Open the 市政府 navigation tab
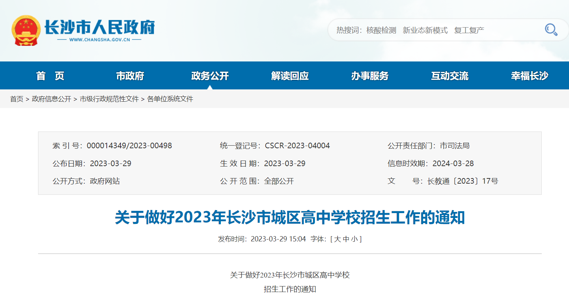Screen dimensions: 569x298 click(x=130, y=76)
